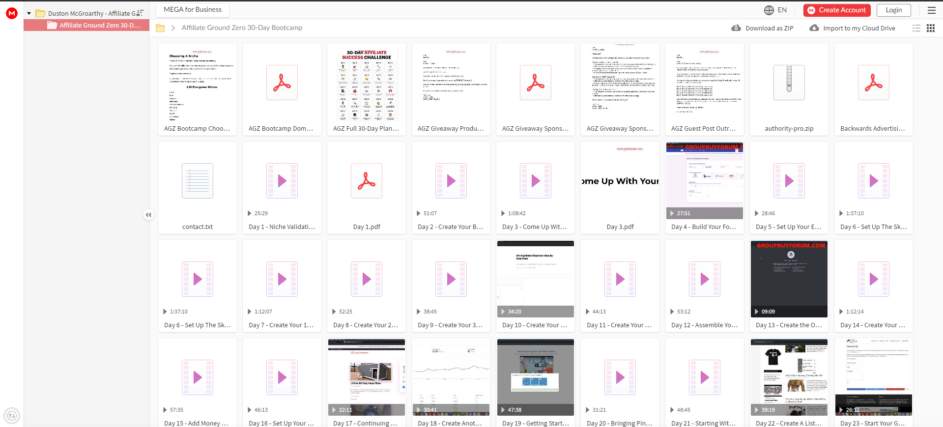Play Day 11 - Create Your video
The image size is (943, 427).
coord(620,279)
